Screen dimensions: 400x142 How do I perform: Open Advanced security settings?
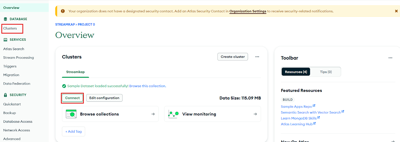pos(12,139)
